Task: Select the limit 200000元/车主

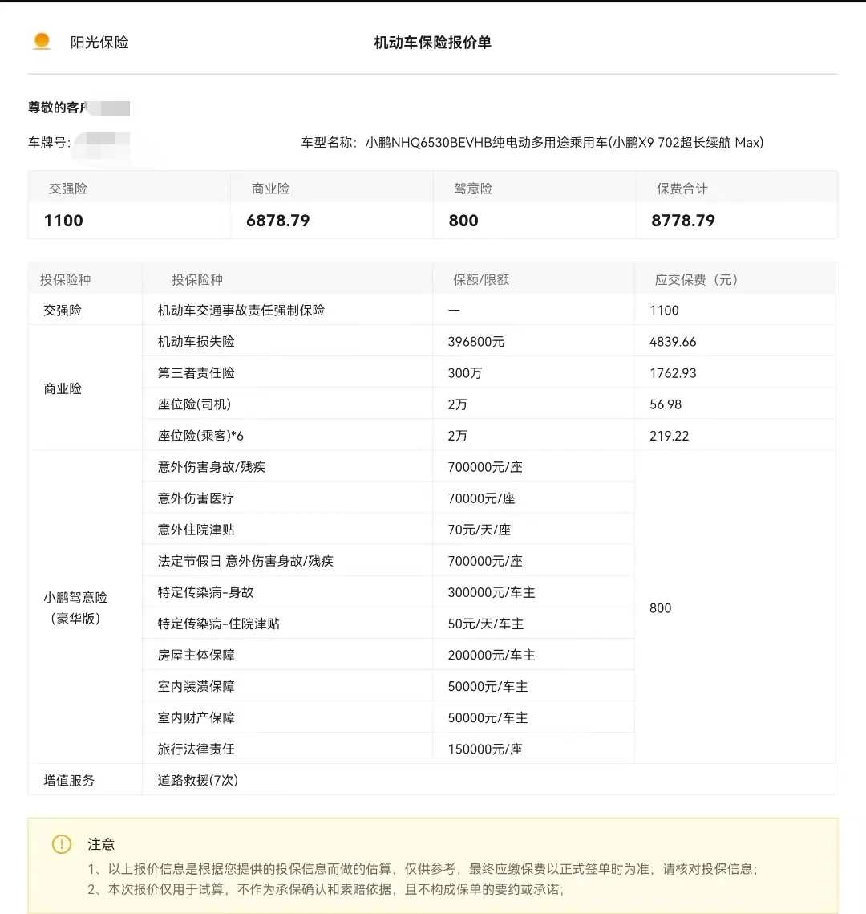Action: [x=492, y=655]
